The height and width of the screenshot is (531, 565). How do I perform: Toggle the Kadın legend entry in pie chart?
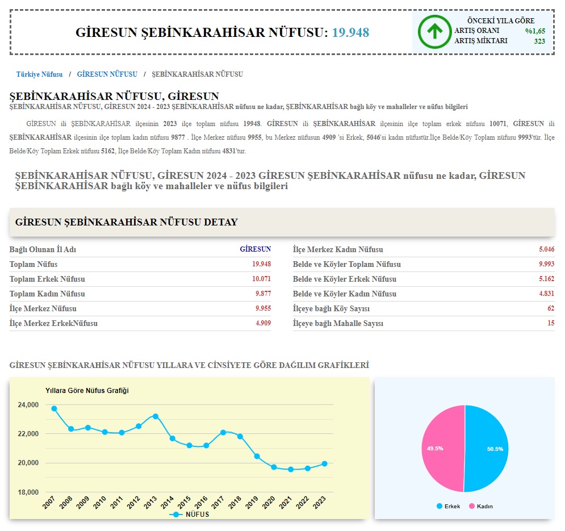481,506
